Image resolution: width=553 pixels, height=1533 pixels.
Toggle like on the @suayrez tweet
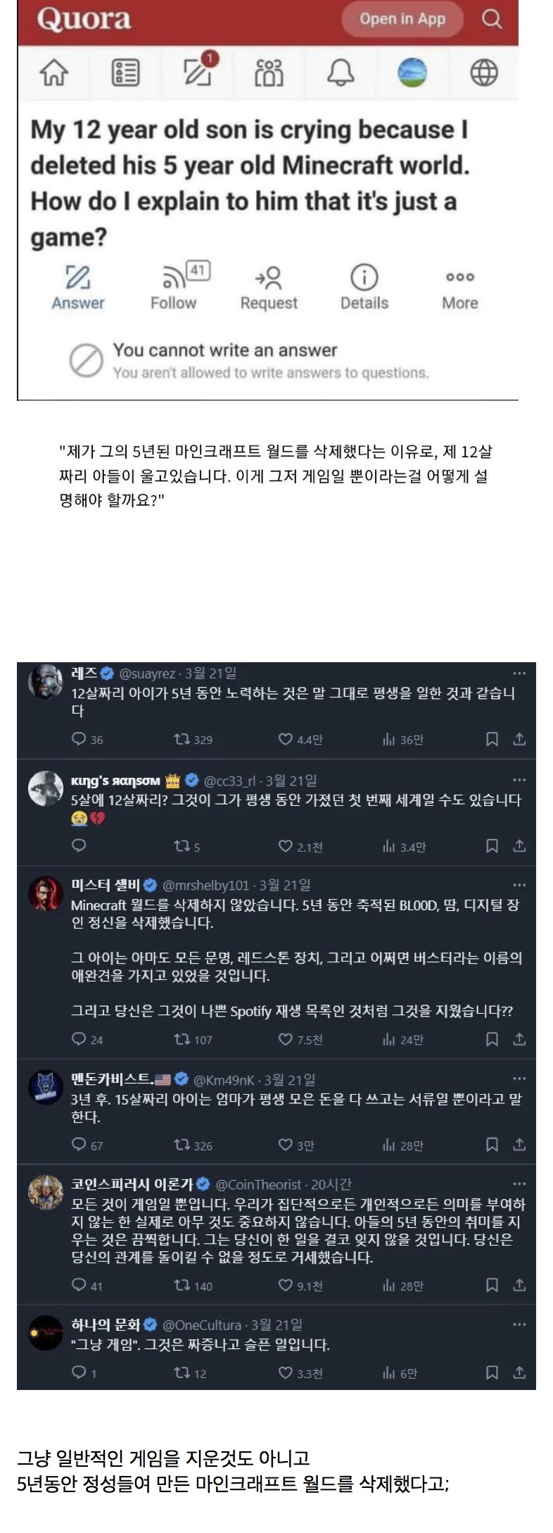[x=286, y=739]
